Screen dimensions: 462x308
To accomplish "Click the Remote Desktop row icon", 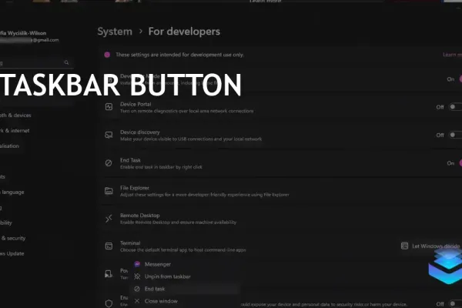I will (x=109, y=219).
